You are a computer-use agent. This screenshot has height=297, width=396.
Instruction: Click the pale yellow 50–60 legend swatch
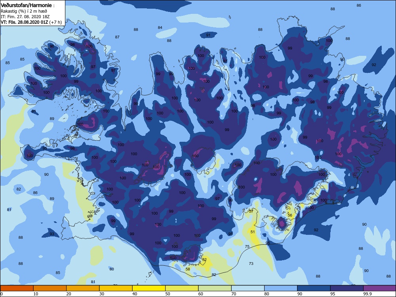pyautogui.click(x=182, y=288)
